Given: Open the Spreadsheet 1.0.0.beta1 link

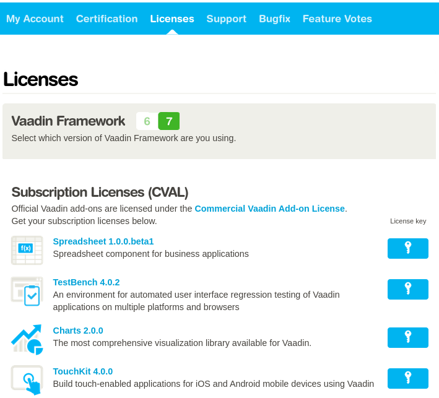Looking at the screenshot, I should tap(103, 241).
